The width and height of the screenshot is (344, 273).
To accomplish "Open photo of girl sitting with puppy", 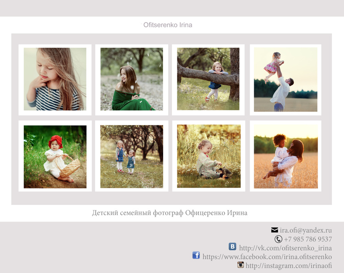I will (x=209, y=156).
